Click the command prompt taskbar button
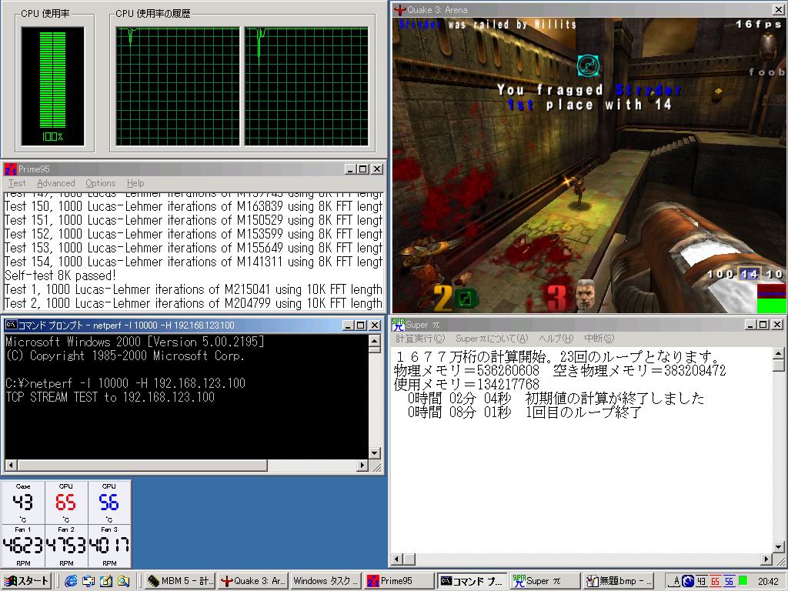Viewport: 788px width, 591px height. [472, 581]
